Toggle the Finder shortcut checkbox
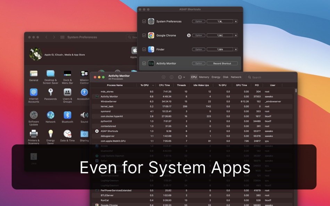The width and height of the screenshot is (330, 206). click(x=144, y=49)
